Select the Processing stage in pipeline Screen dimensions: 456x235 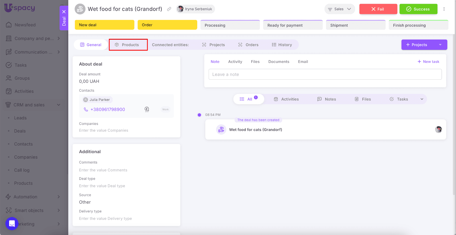[230, 25]
